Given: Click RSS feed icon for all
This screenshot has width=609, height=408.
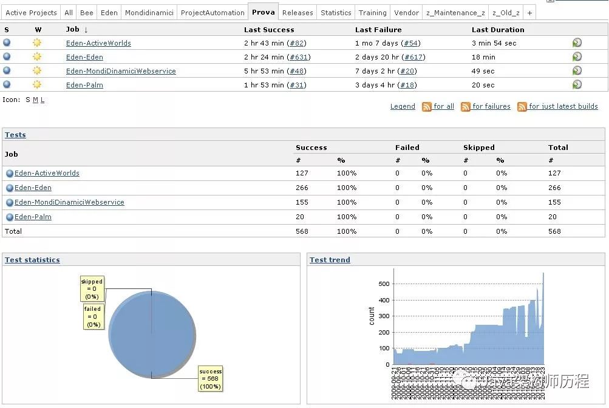Looking at the screenshot, I should click(x=426, y=107).
